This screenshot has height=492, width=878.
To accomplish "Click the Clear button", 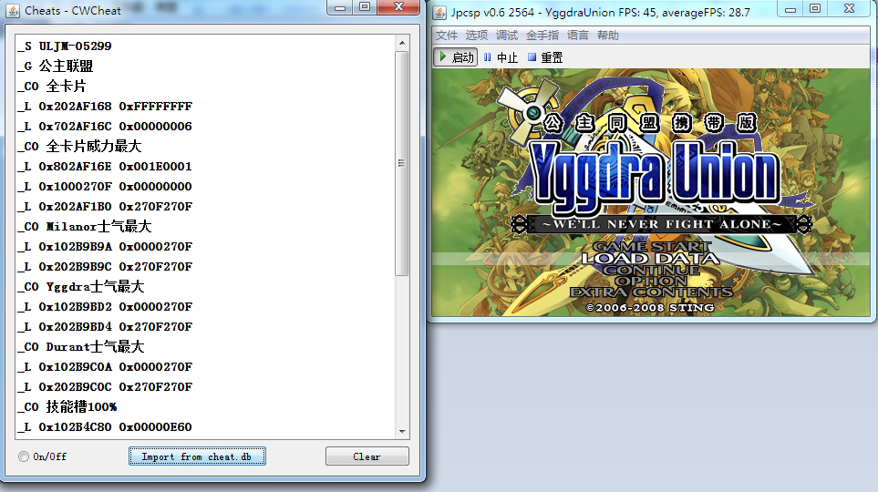I will pyautogui.click(x=367, y=456).
